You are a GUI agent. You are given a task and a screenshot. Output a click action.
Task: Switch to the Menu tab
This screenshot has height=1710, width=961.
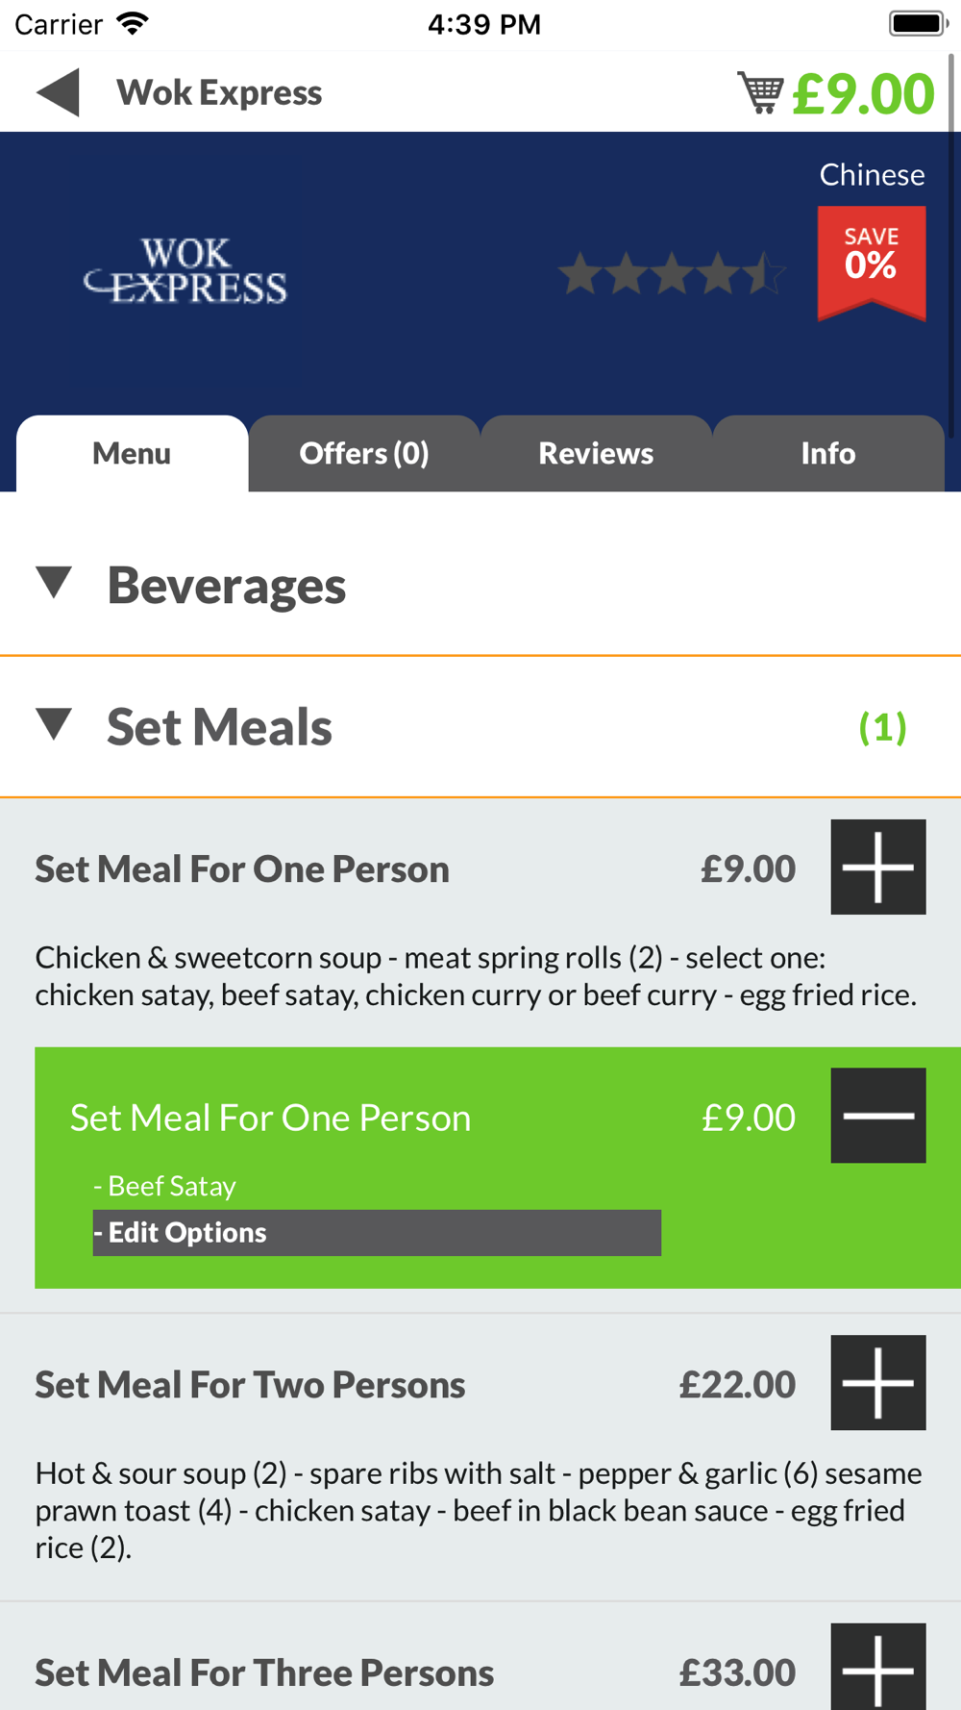[x=132, y=453]
